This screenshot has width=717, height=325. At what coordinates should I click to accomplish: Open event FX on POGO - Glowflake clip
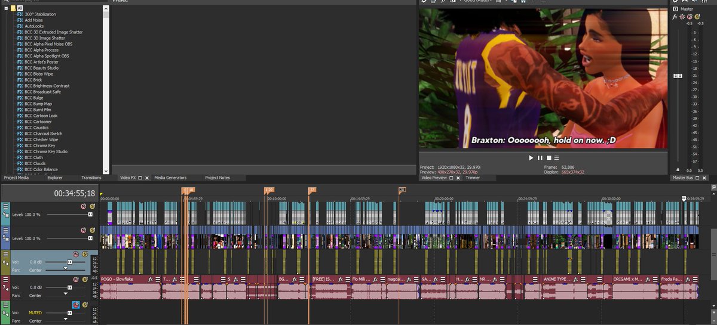coord(151,279)
